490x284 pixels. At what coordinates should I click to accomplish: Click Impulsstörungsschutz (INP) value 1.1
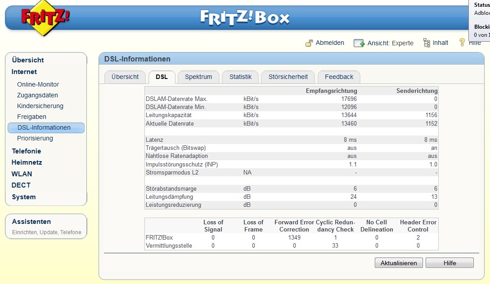pos(352,164)
